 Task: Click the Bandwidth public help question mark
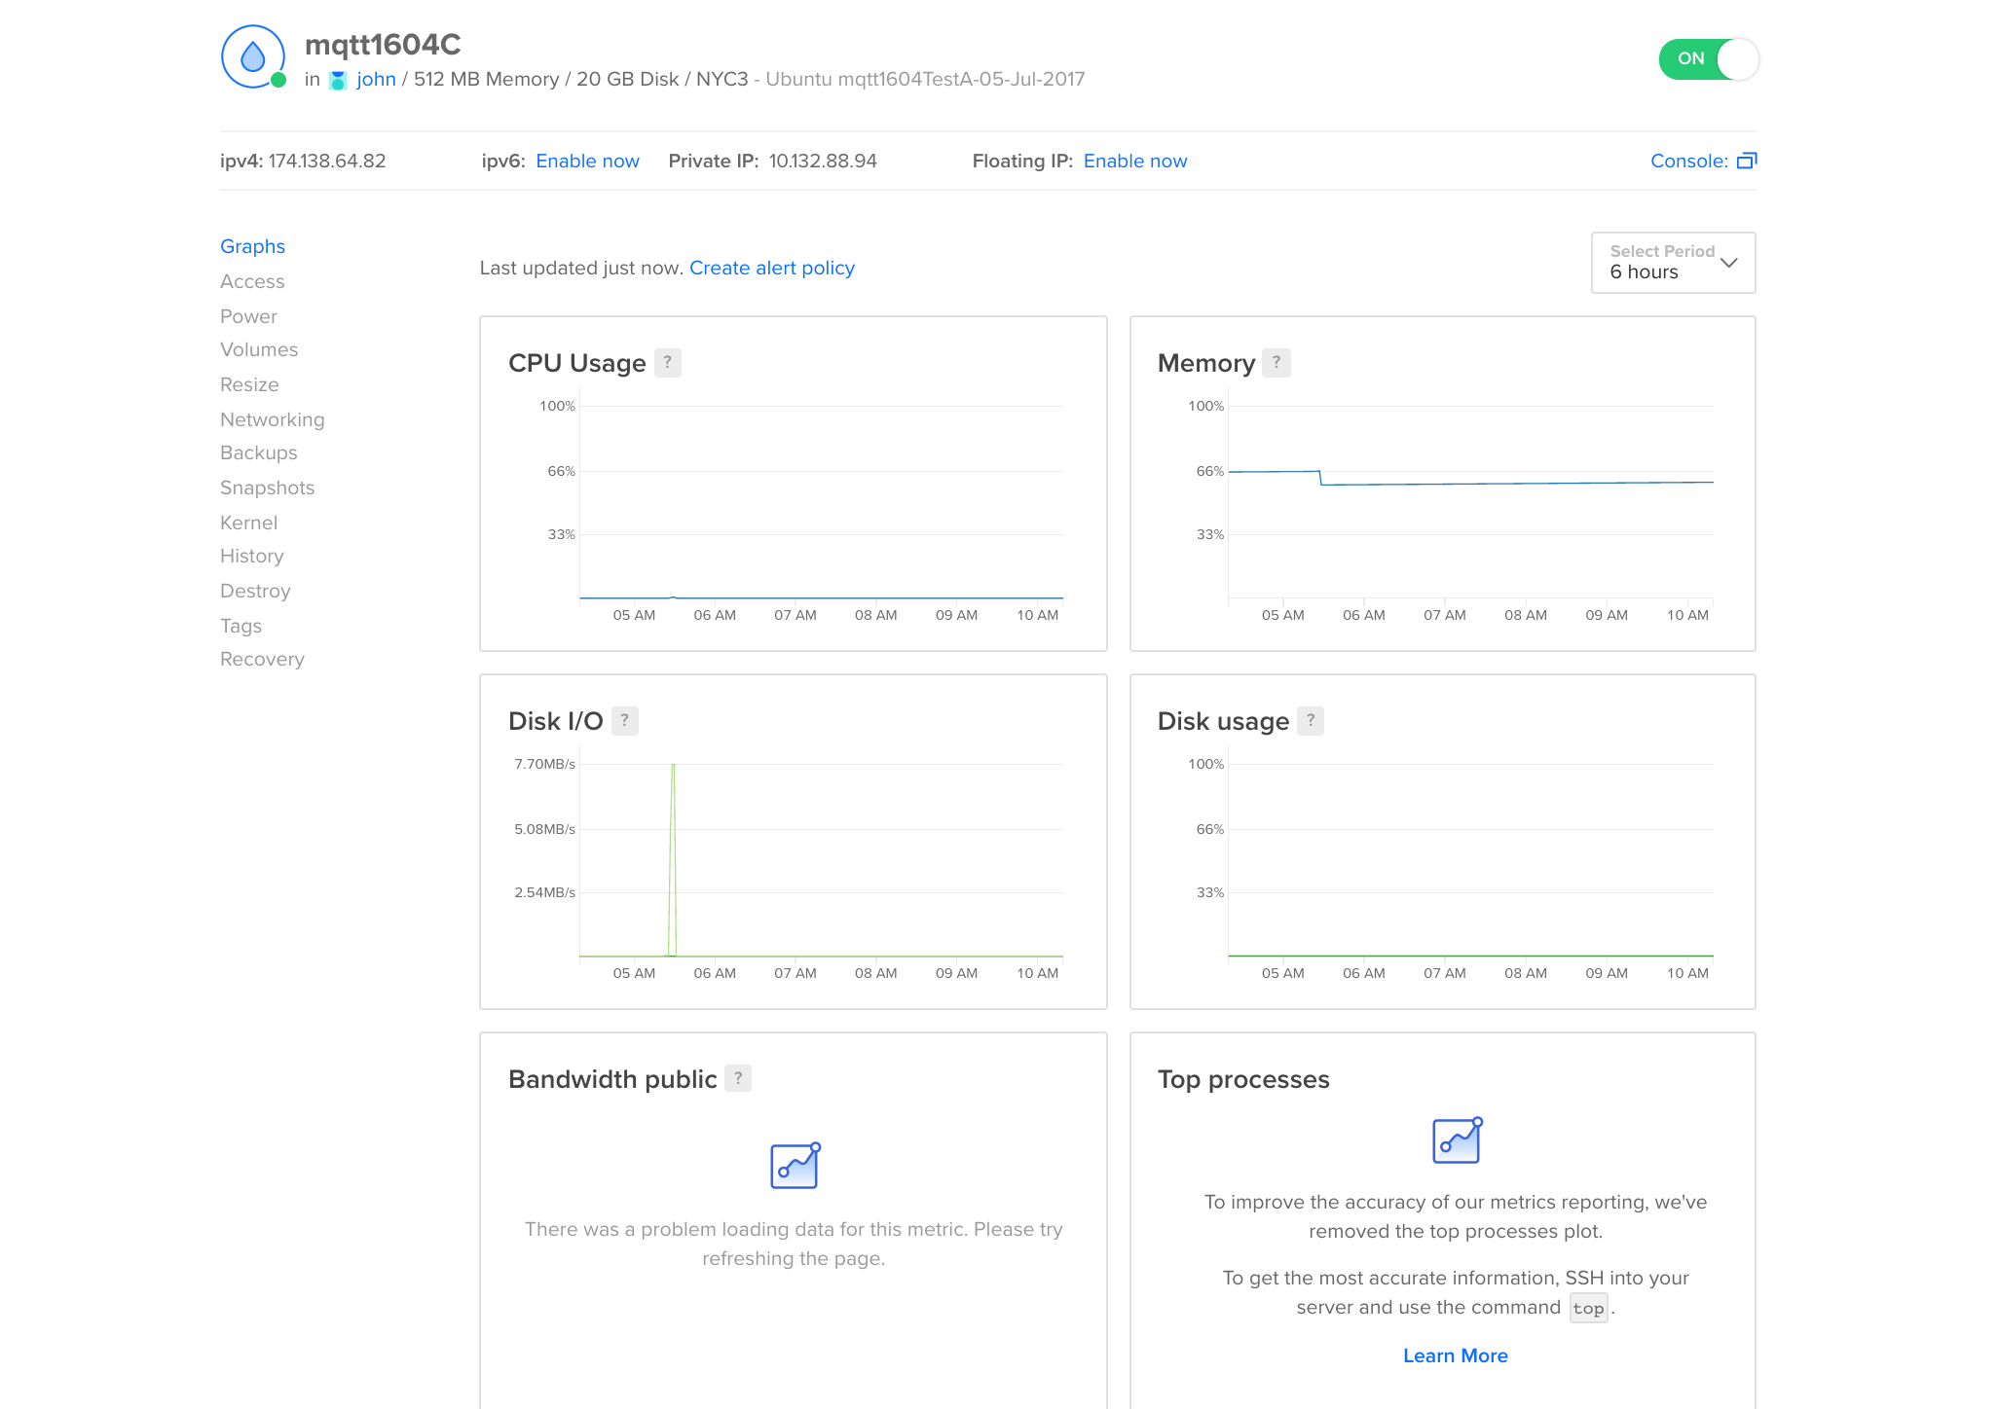click(738, 1078)
